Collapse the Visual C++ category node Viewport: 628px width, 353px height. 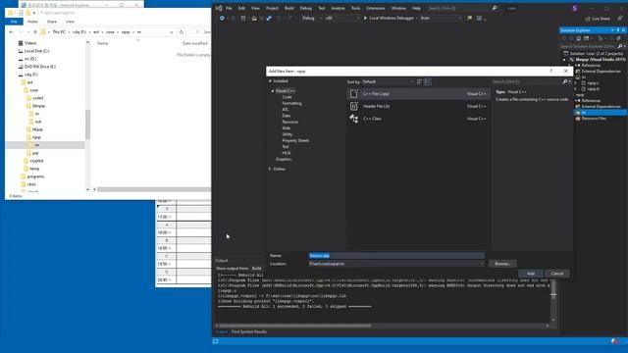tap(273, 91)
